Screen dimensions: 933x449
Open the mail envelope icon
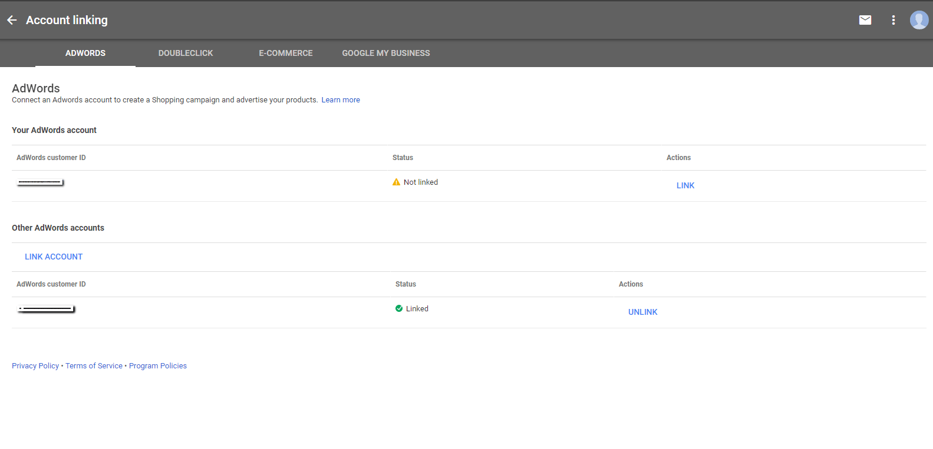(x=865, y=20)
